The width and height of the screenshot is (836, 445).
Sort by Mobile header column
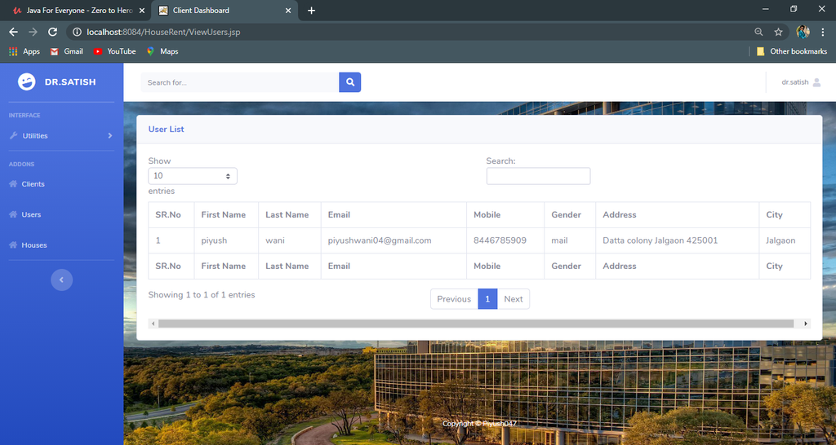click(x=505, y=215)
